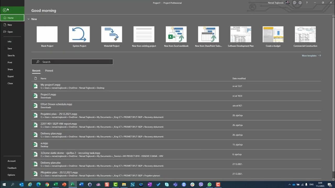This screenshot has height=188, width=335.
Task: Launch Google Chrome from the taskbar
Action: click(47, 184)
